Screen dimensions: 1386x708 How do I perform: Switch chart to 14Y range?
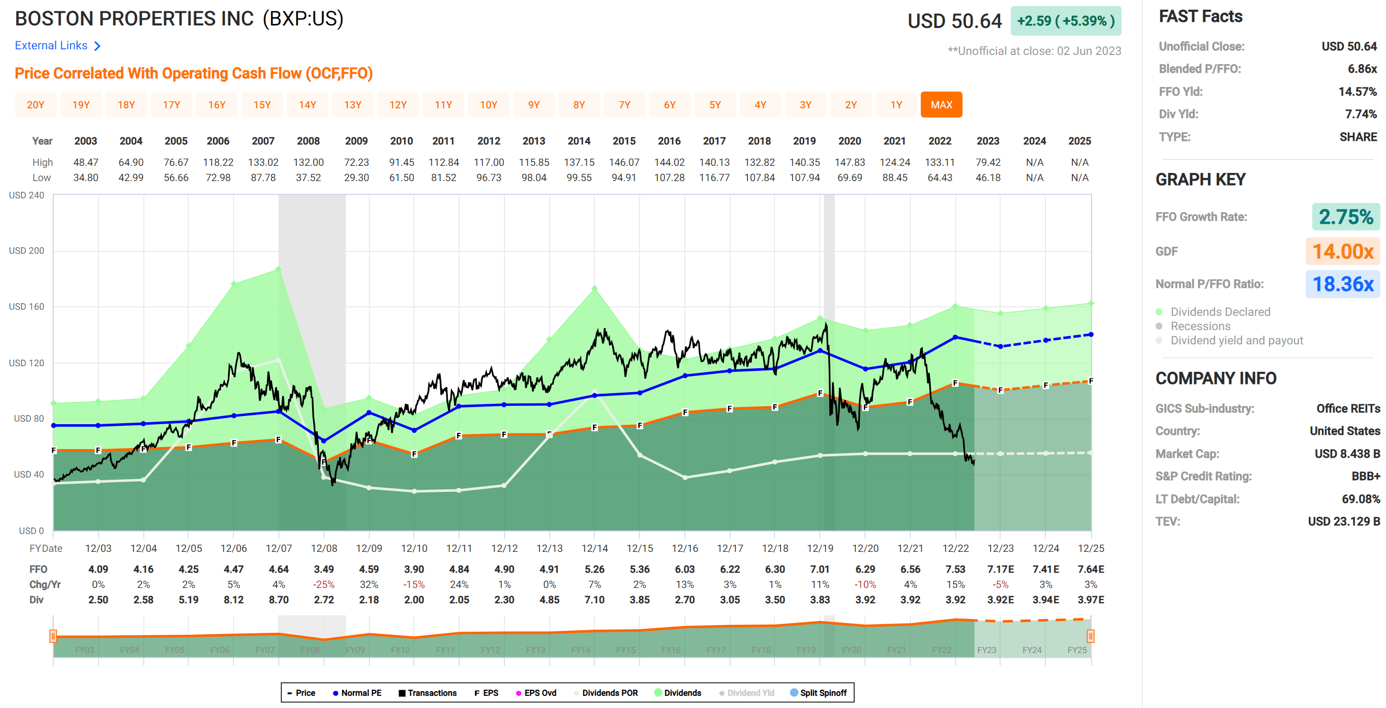(x=307, y=104)
